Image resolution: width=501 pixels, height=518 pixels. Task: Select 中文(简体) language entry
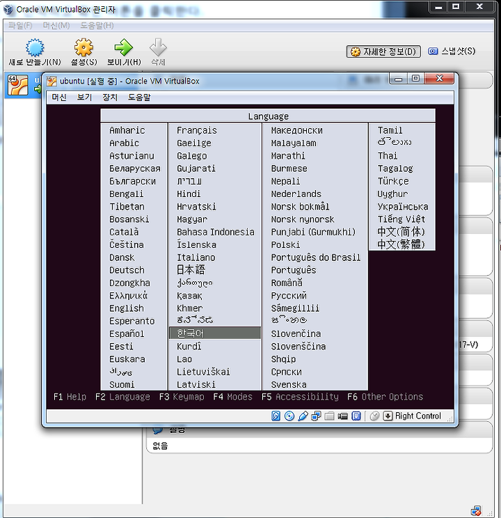pos(401,232)
